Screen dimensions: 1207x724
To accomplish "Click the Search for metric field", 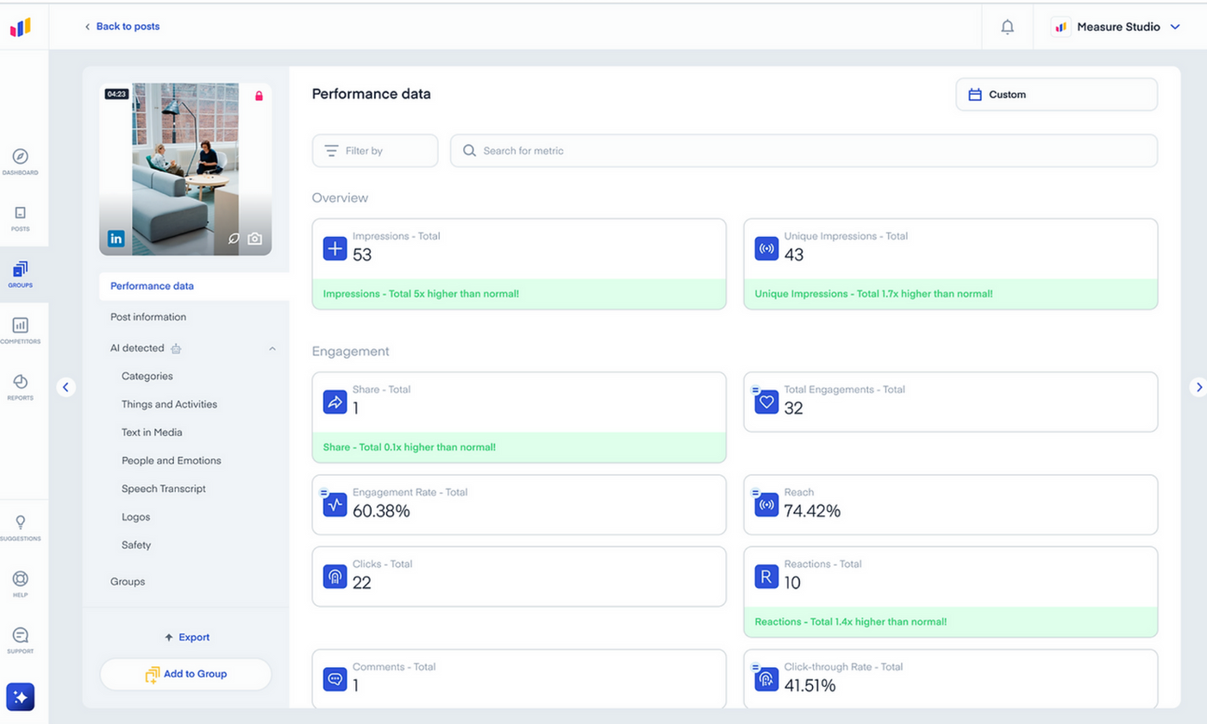I will [x=804, y=151].
